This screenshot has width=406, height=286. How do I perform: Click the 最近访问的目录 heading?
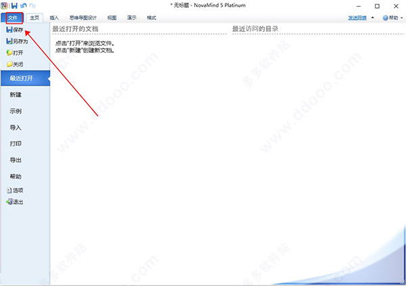(x=255, y=28)
